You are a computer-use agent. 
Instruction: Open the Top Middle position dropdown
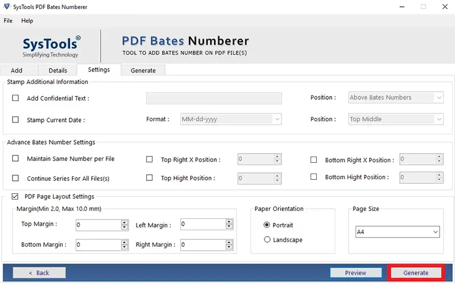(396, 119)
